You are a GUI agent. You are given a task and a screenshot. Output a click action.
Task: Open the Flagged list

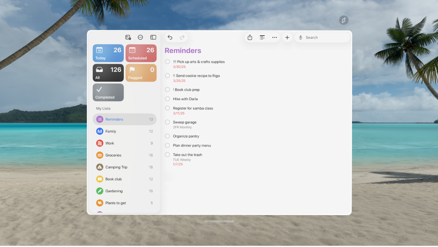[x=141, y=73]
